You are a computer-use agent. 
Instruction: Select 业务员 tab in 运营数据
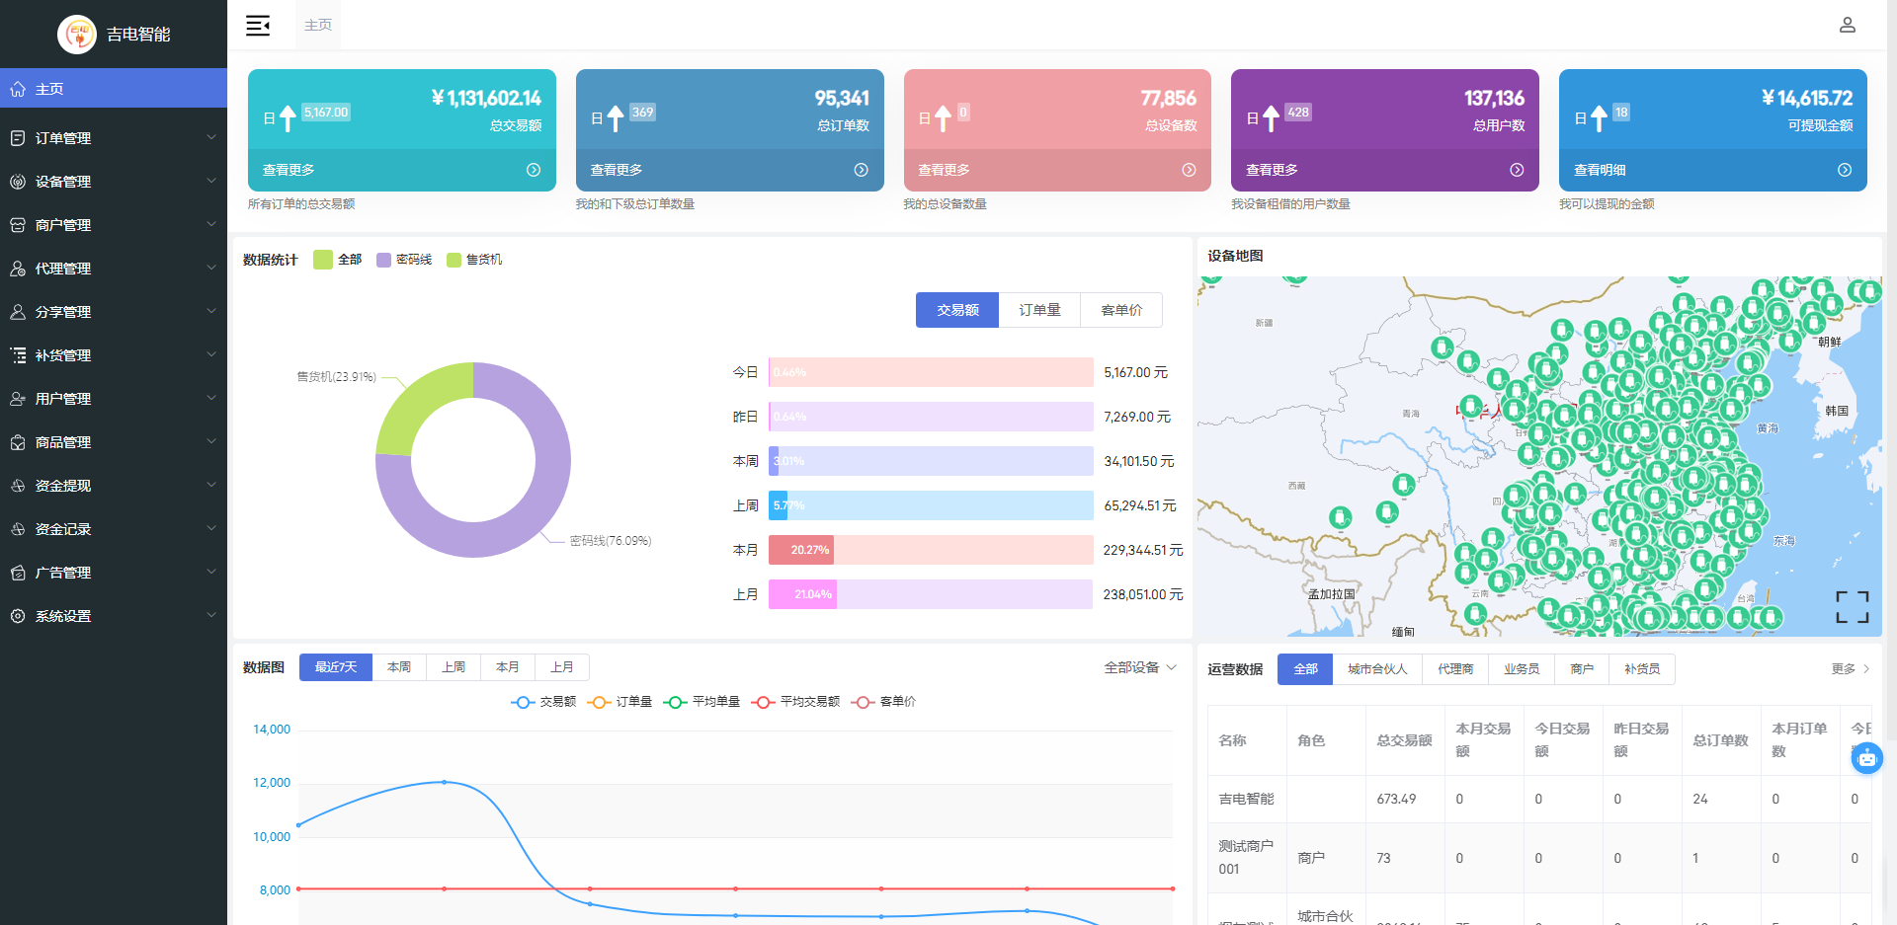point(1522,668)
